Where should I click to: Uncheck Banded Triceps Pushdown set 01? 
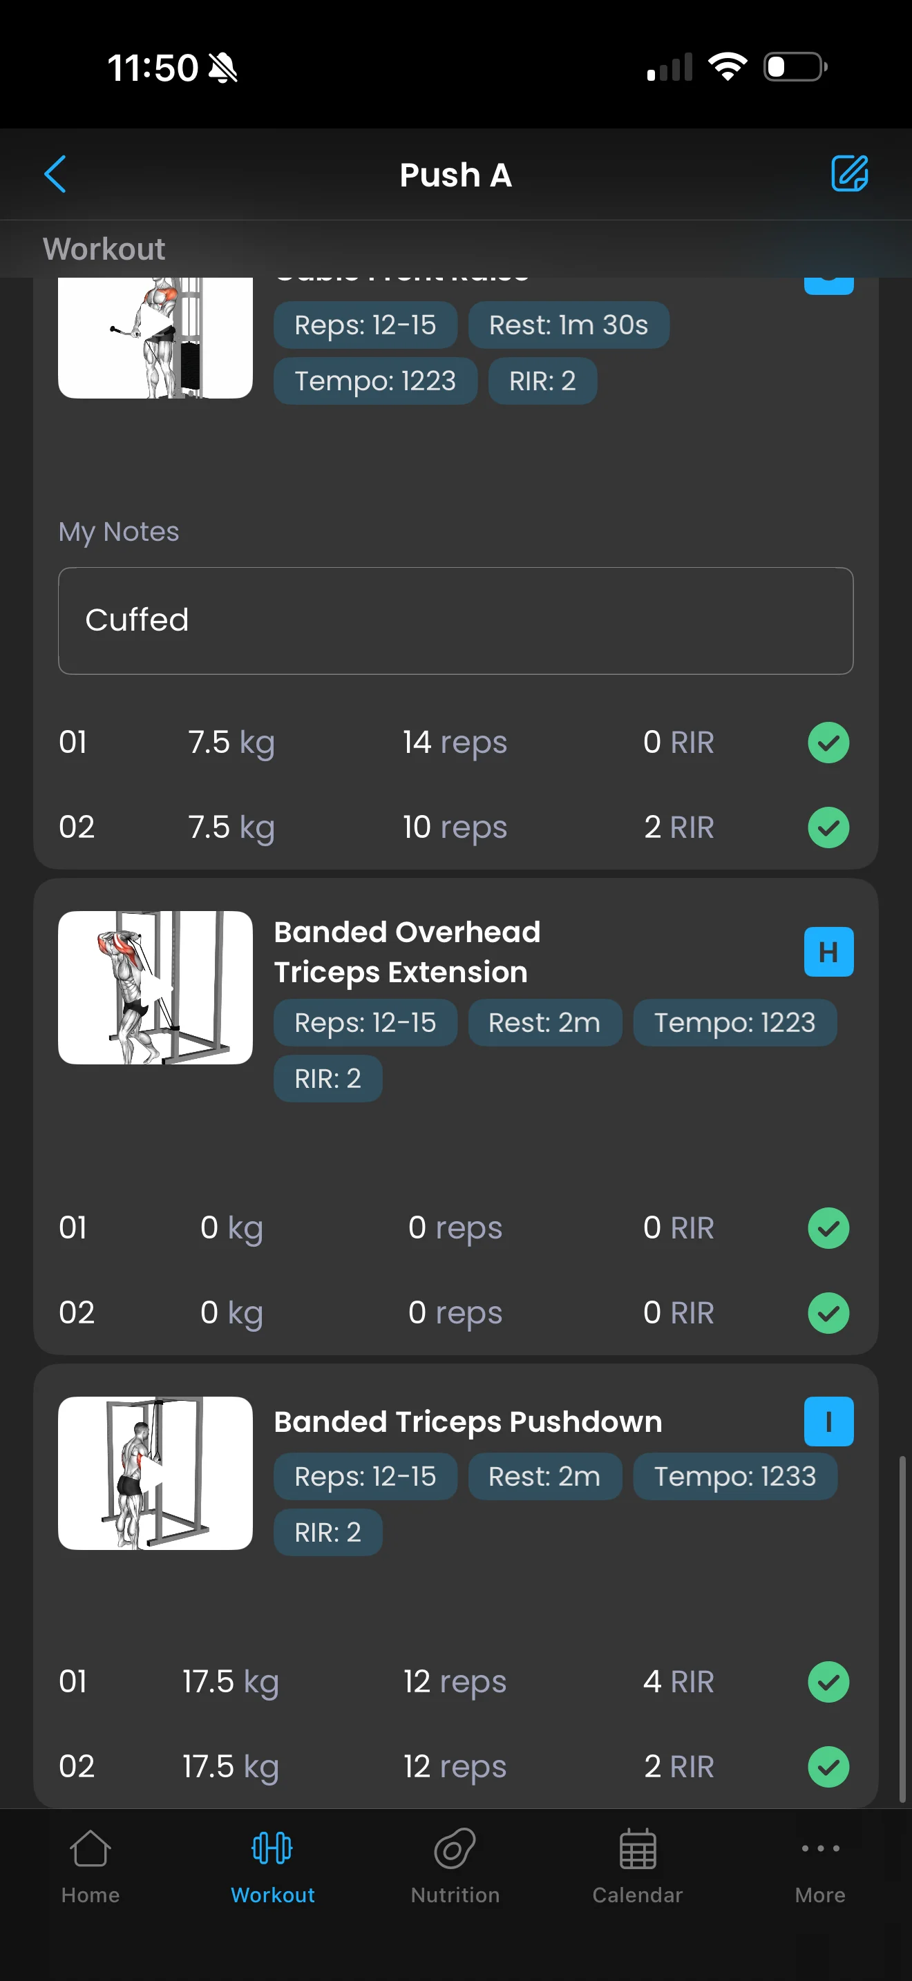[x=828, y=1682]
